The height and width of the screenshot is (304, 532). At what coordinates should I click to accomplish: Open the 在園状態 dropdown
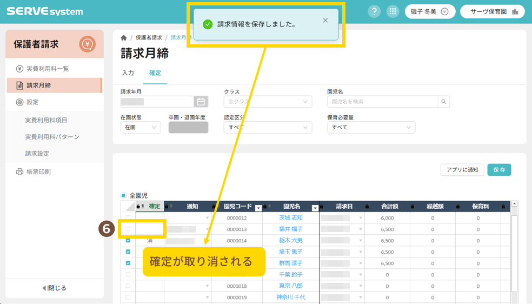141,127
